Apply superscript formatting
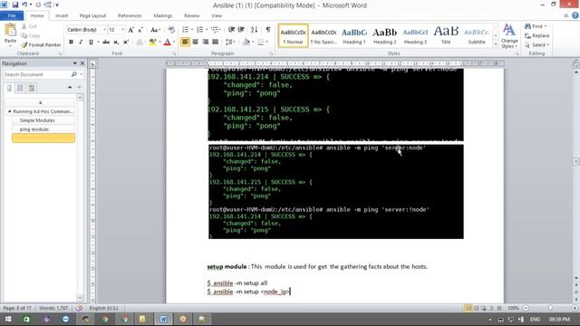This screenshot has height=326, width=580. click(126, 43)
